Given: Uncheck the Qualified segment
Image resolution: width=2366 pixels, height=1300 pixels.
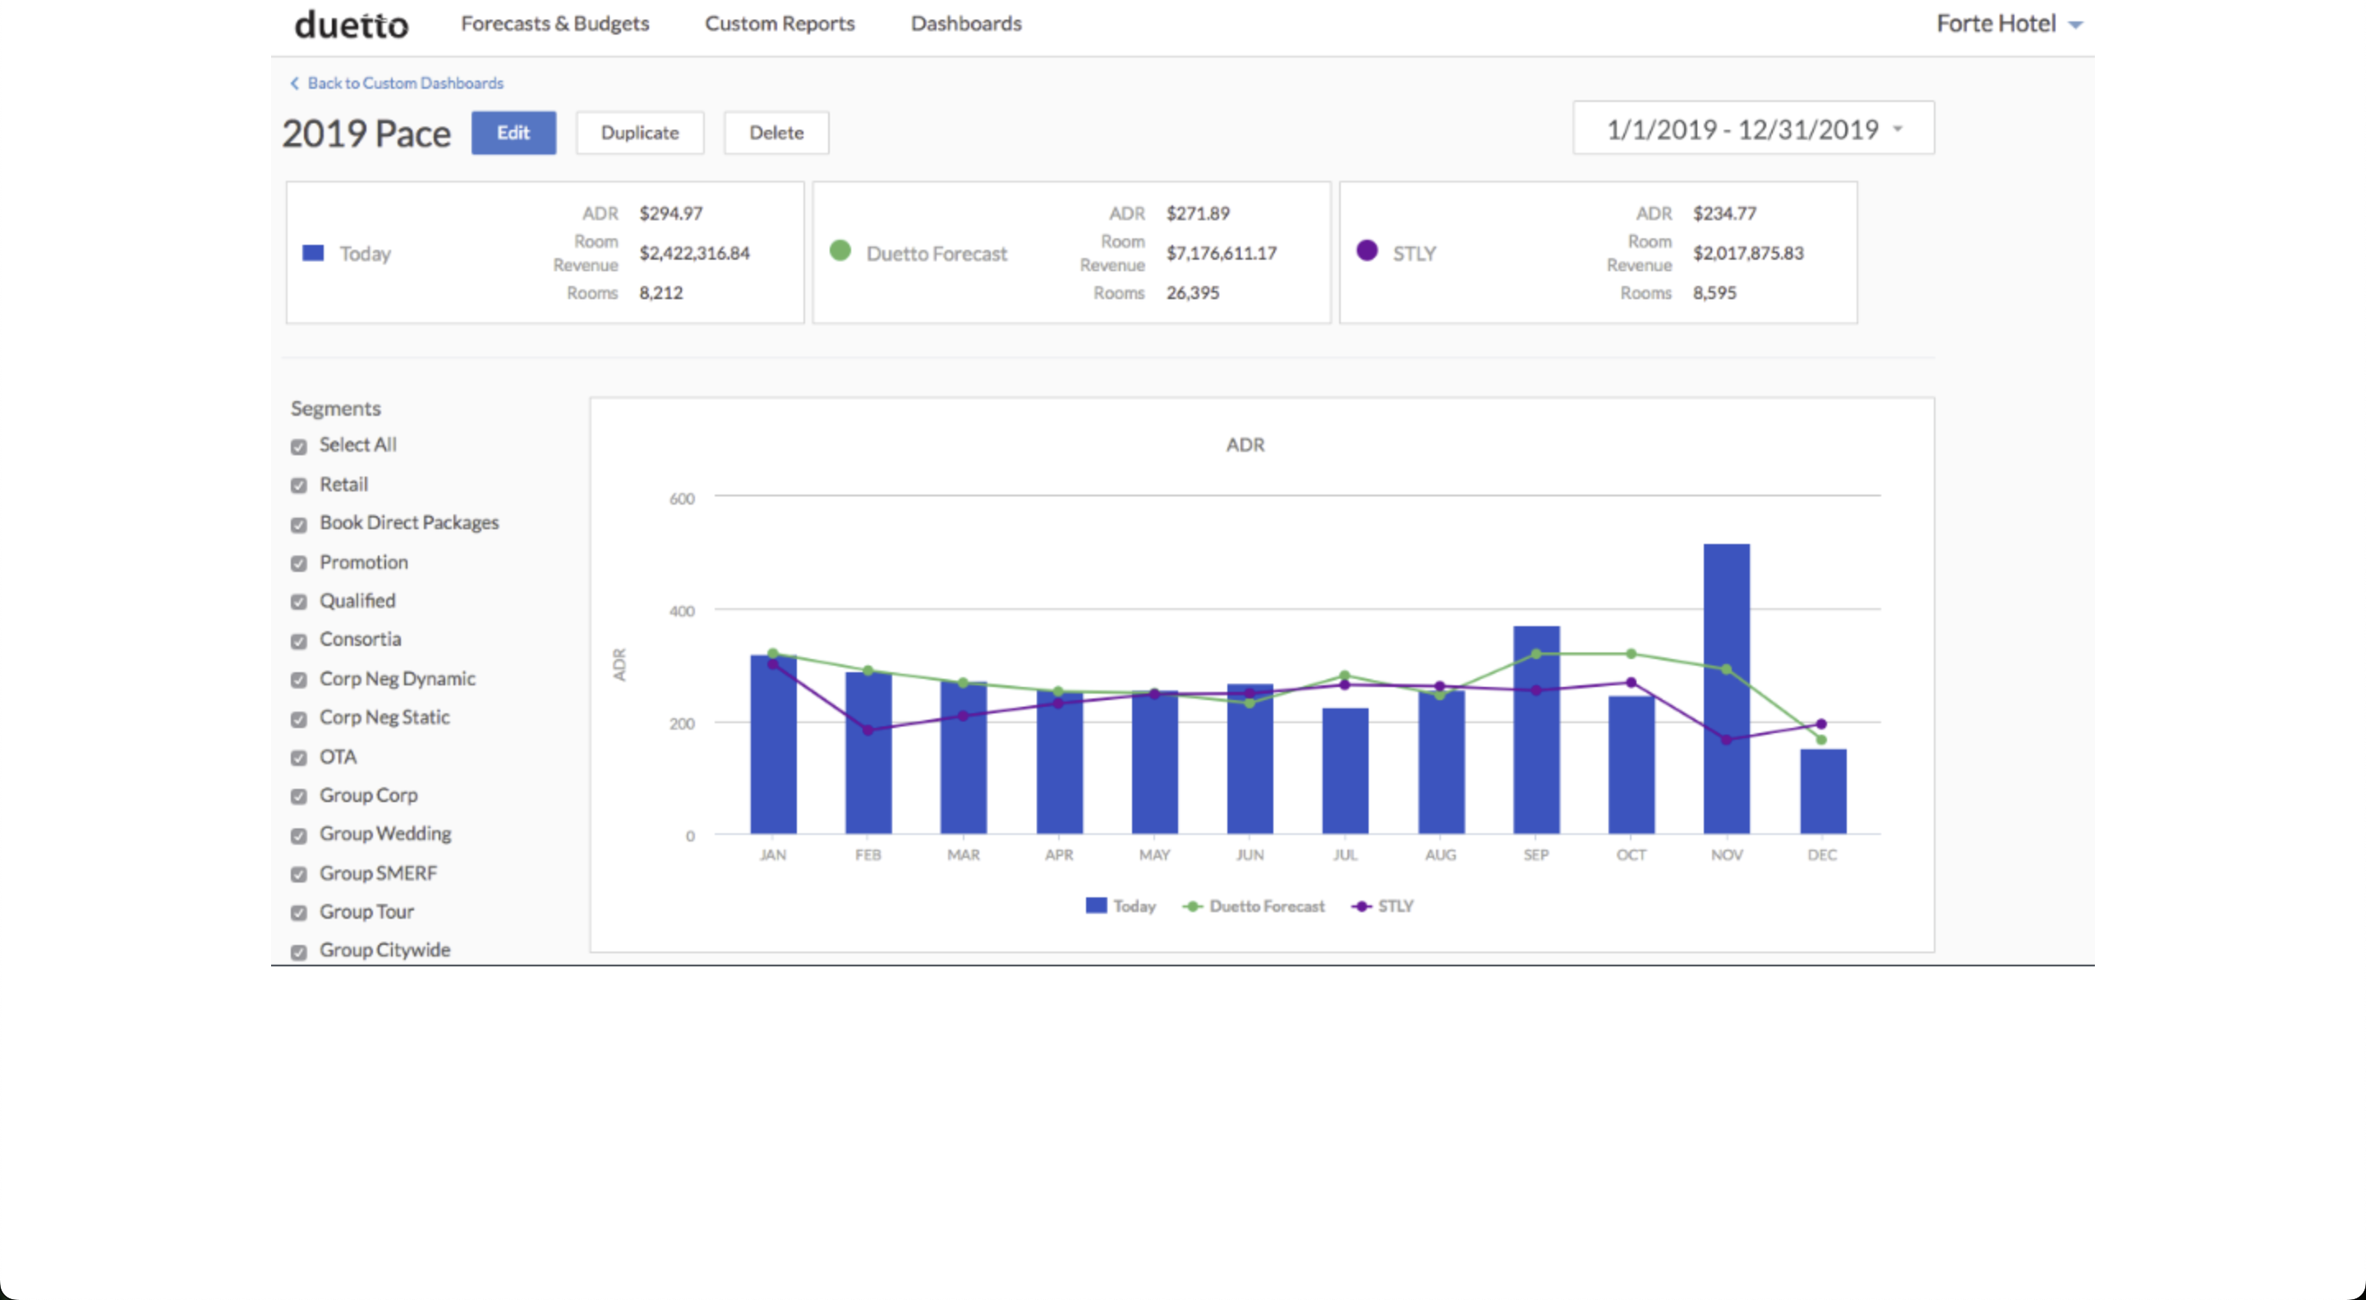Looking at the screenshot, I should click(298, 602).
